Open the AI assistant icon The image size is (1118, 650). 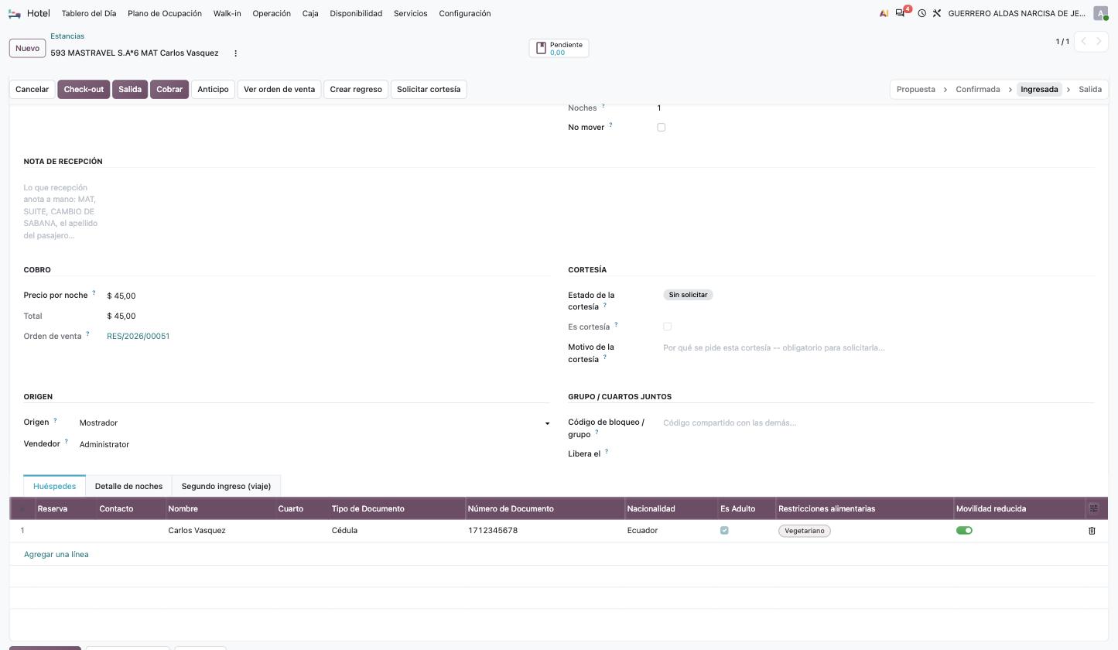pos(884,13)
